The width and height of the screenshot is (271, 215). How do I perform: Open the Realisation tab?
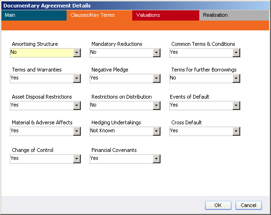click(x=234, y=15)
